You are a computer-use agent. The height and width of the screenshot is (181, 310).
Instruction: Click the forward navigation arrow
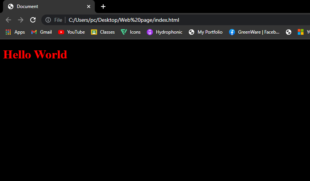tap(21, 20)
